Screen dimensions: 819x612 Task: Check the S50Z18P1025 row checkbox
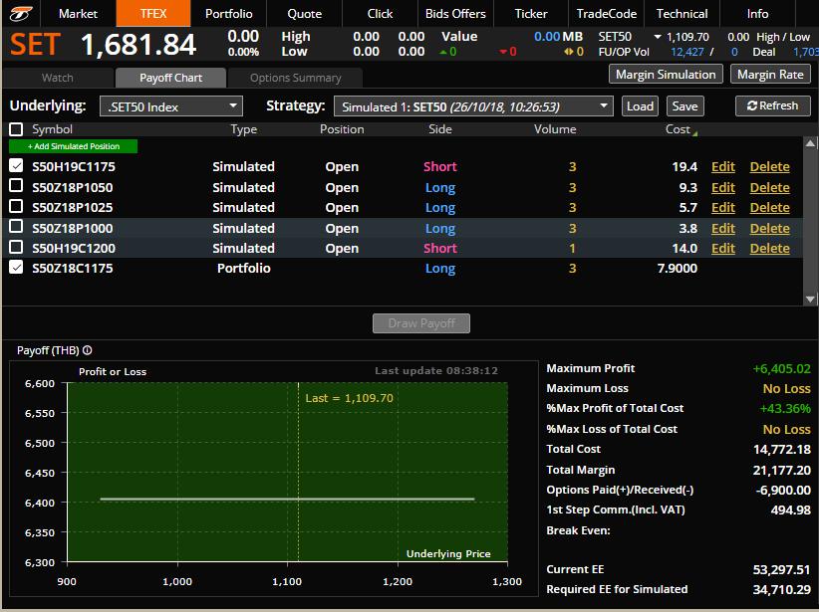click(16, 206)
